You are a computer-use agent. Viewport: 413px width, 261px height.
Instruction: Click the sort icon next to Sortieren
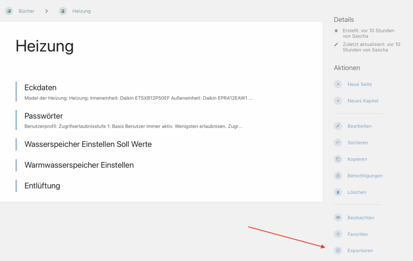(338, 143)
